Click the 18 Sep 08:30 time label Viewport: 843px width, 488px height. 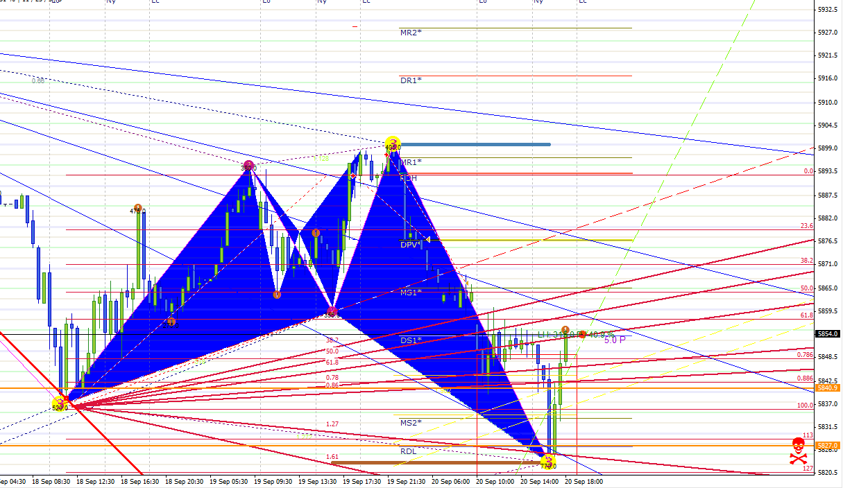click(51, 481)
